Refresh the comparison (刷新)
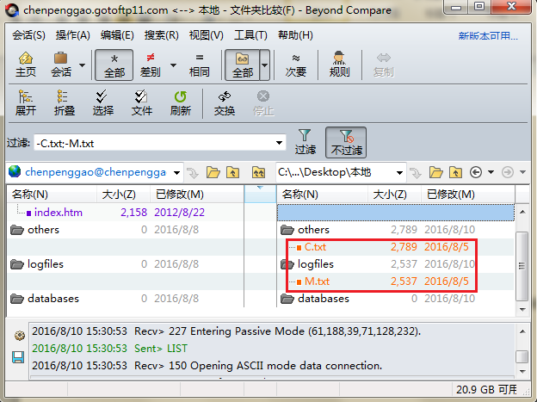Viewport: 537px width, 402px height. coord(181,102)
